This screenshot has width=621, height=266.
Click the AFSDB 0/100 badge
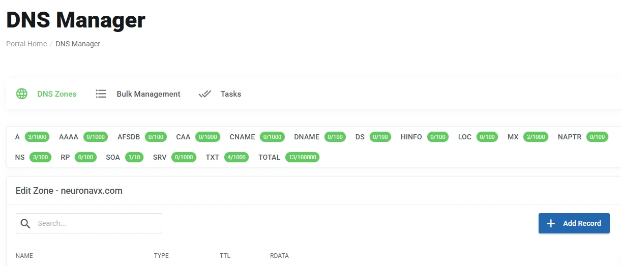[156, 137]
